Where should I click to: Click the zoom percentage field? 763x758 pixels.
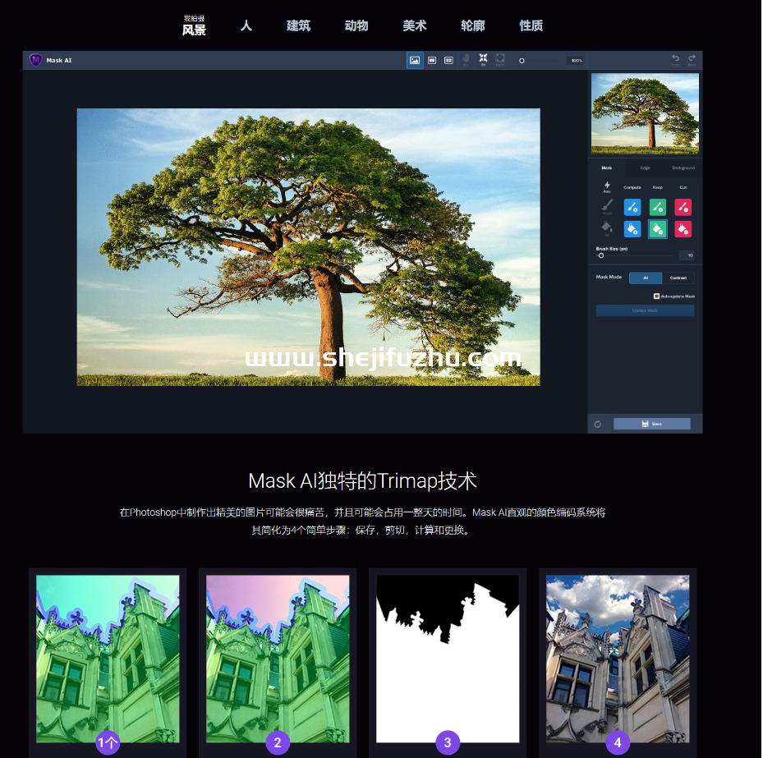(576, 60)
